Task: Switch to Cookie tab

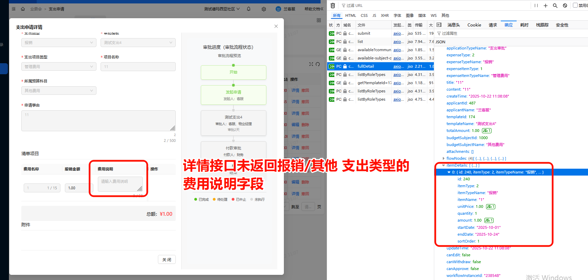Action: (x=474, y=25)
